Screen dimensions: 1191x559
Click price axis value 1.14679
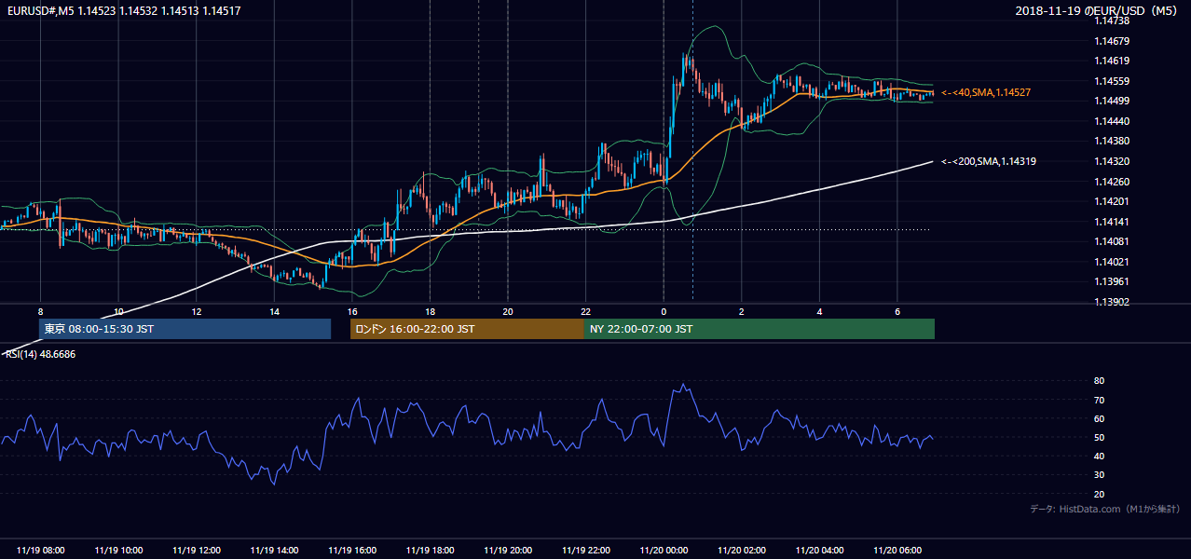1112,41
